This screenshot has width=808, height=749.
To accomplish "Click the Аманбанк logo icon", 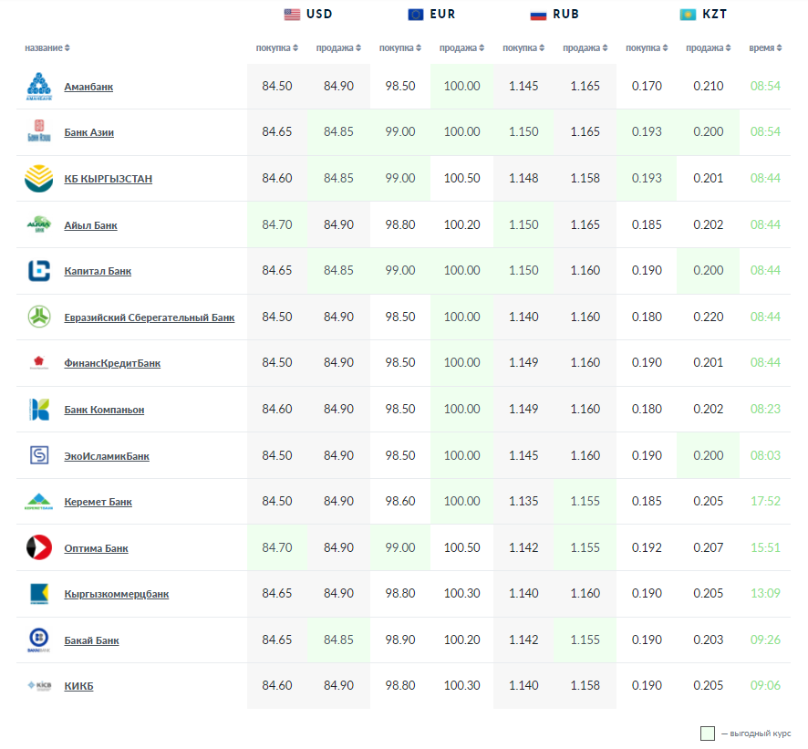I will (39, 87).
